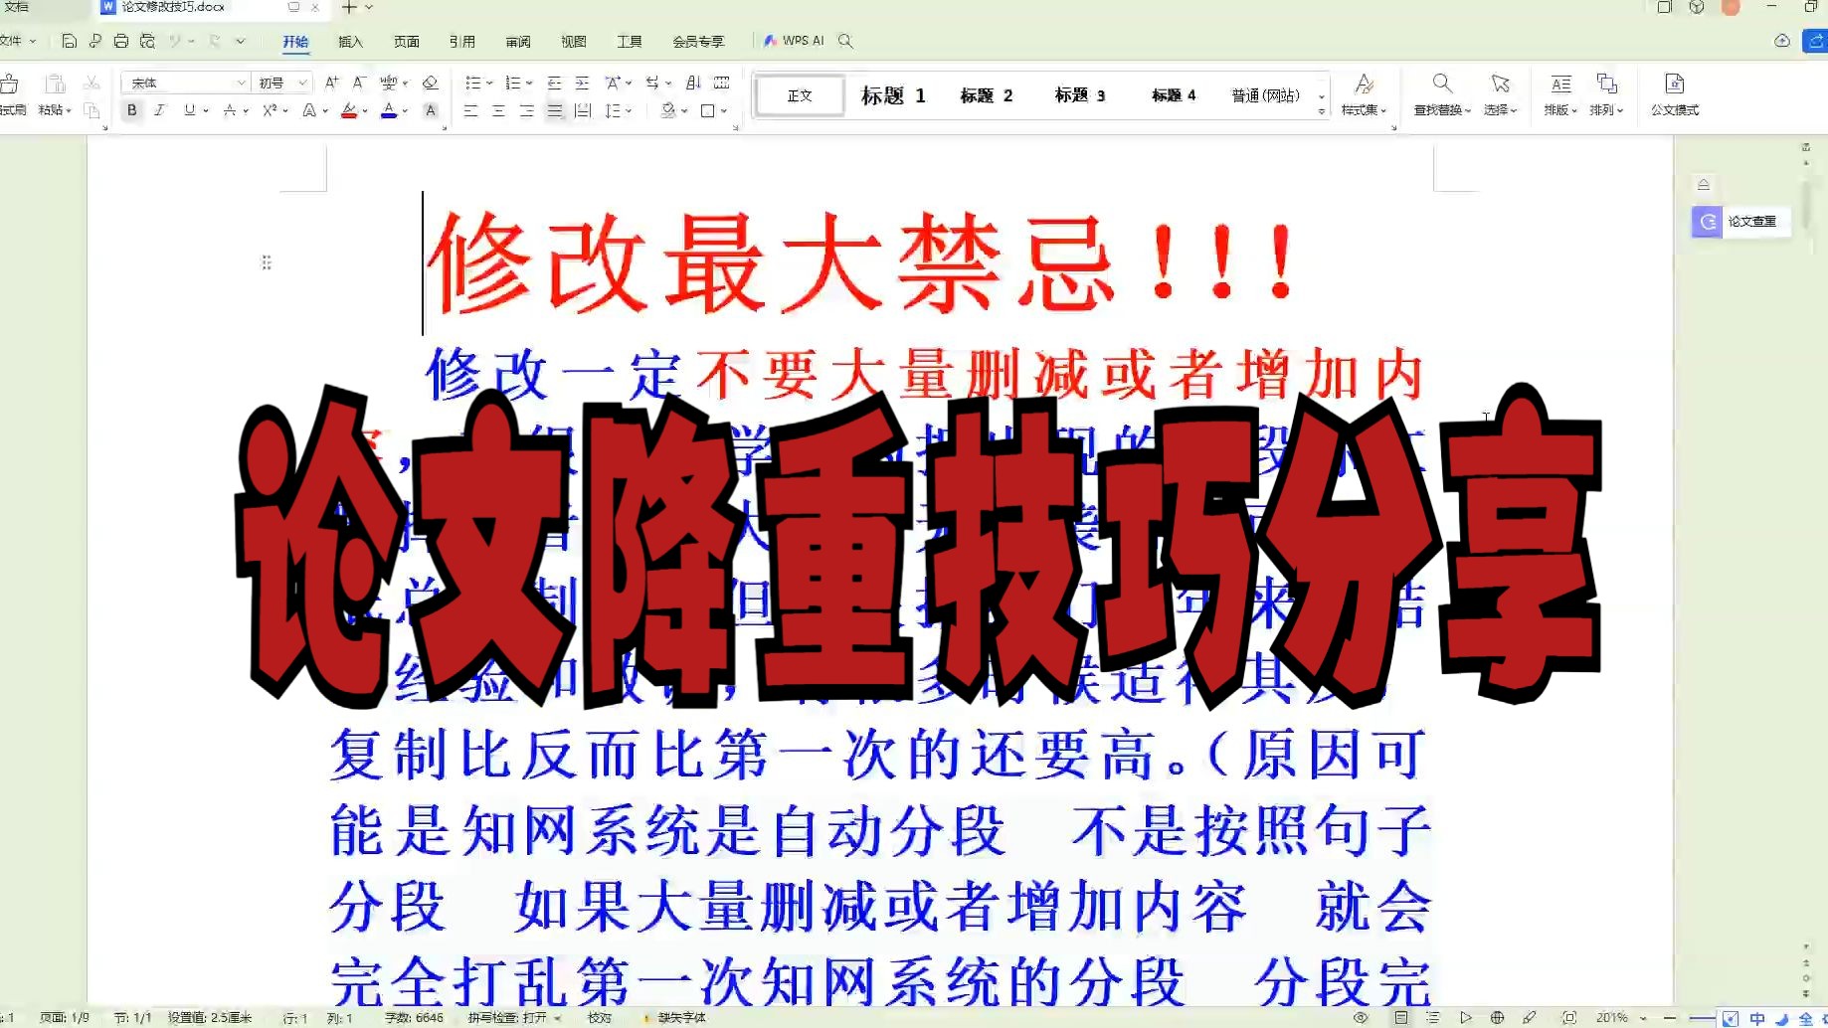The image size is (1828, 1028).
Task: Apply the 标题 2 heading style
Action: 987,95
